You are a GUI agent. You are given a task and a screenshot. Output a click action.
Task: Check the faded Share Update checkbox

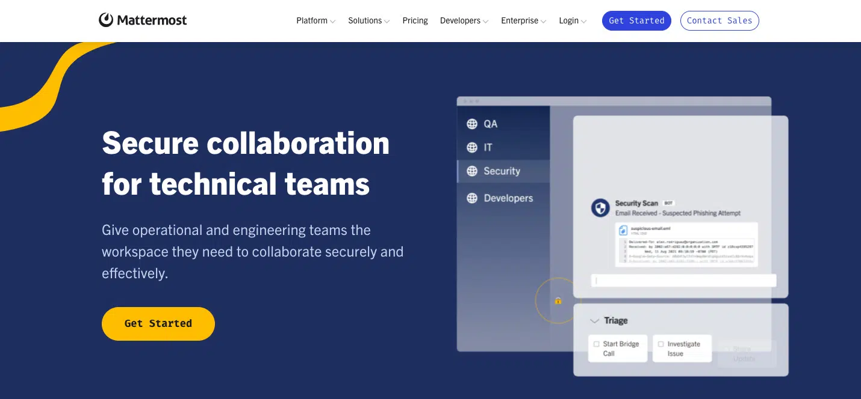(726, 349)
